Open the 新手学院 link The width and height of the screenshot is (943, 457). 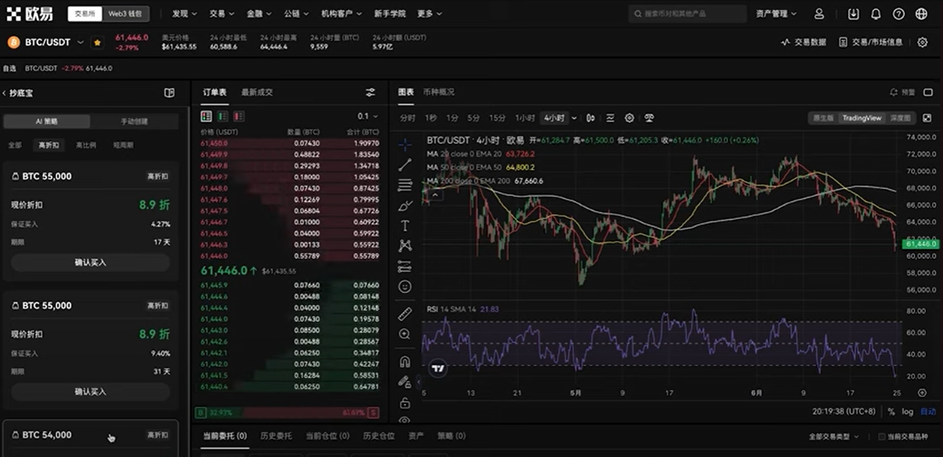point(390,14)
